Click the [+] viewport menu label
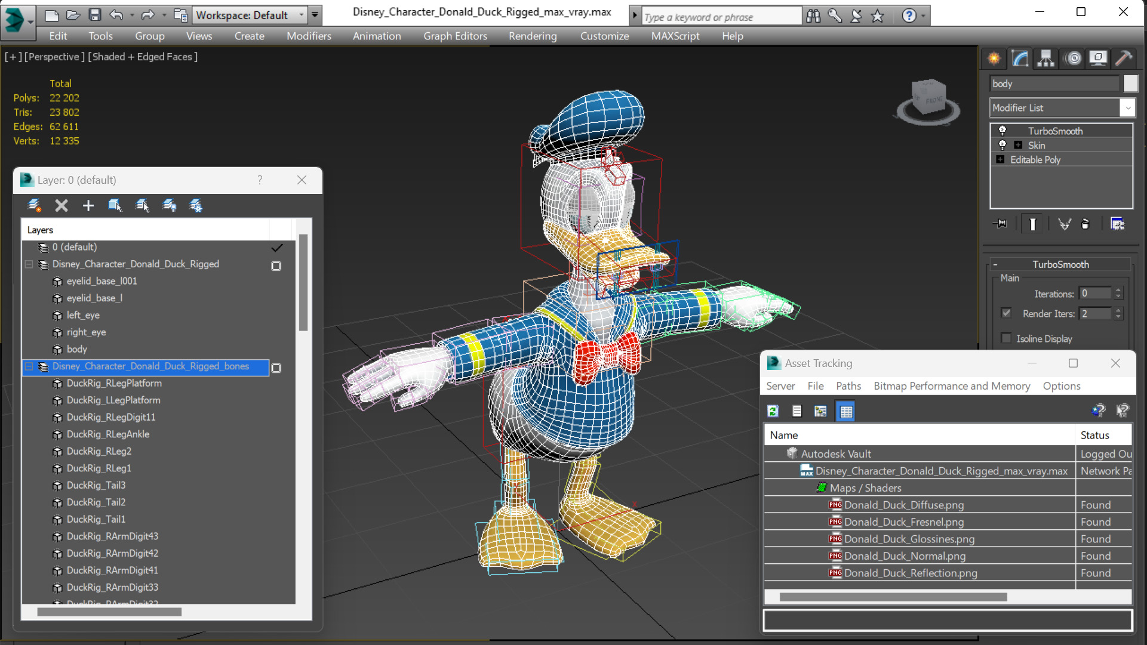The height and width of the screenshot is (645, 1147). pos(13,57)
